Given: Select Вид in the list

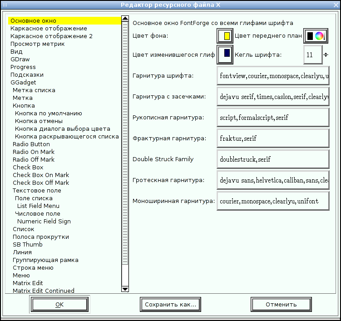Looking at the screenshot, I should coord(16,52).
